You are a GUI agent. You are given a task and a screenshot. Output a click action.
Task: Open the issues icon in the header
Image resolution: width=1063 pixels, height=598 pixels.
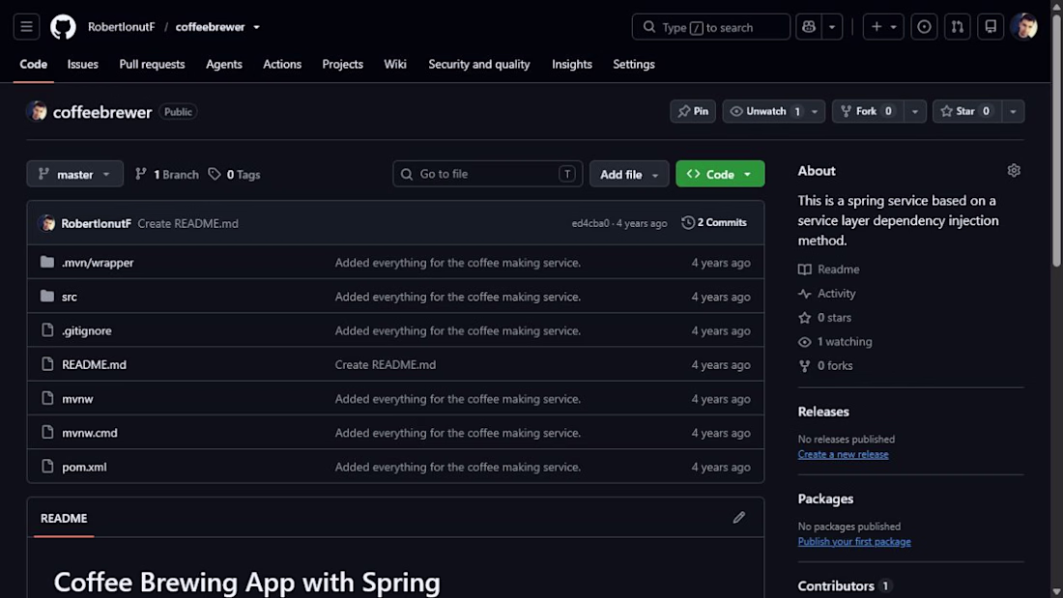tap(924, 27)
